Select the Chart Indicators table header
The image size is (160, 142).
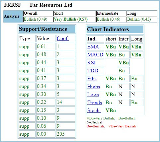pos(115,30)
